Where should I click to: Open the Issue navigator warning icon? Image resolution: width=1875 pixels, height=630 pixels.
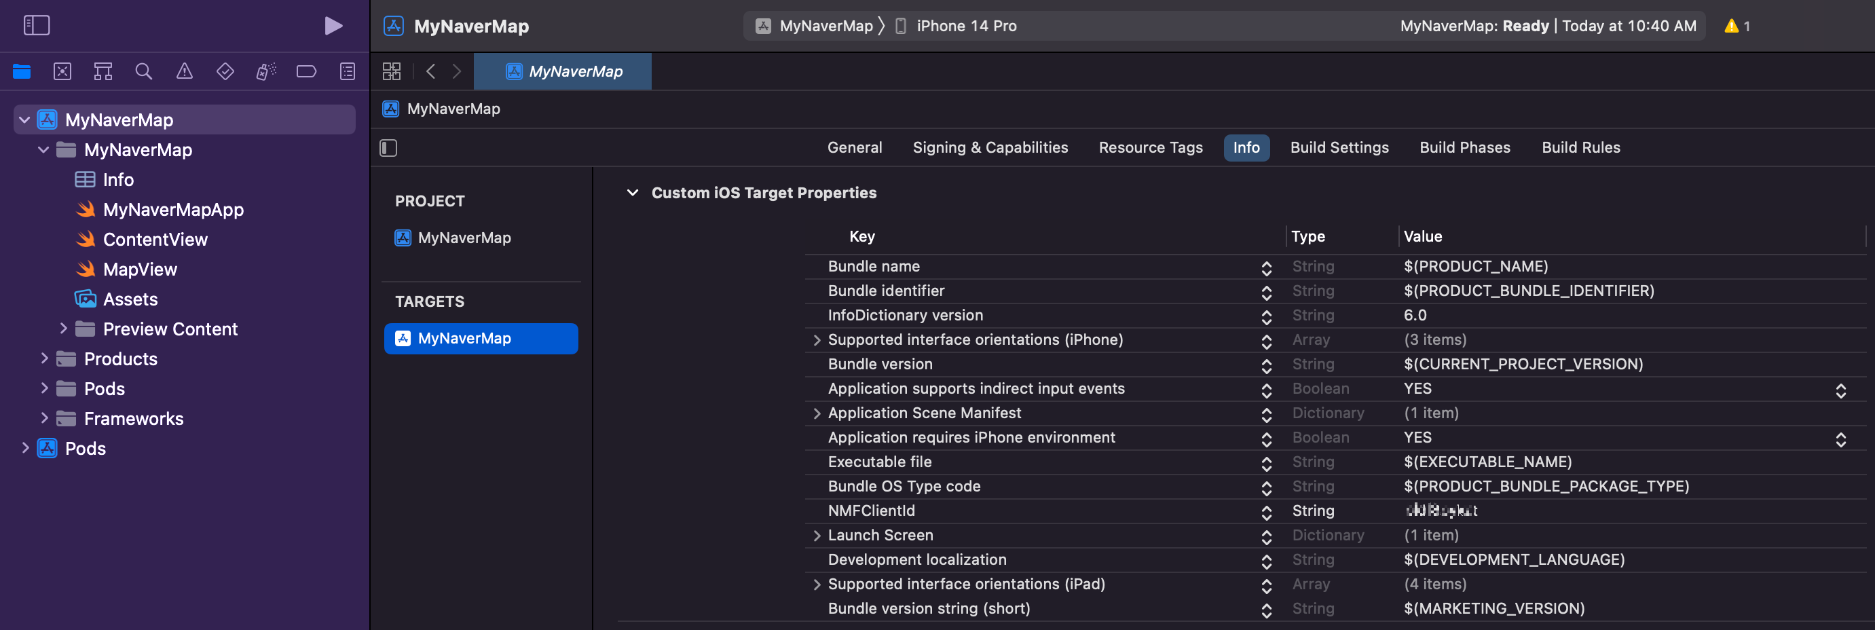point(184,71)
